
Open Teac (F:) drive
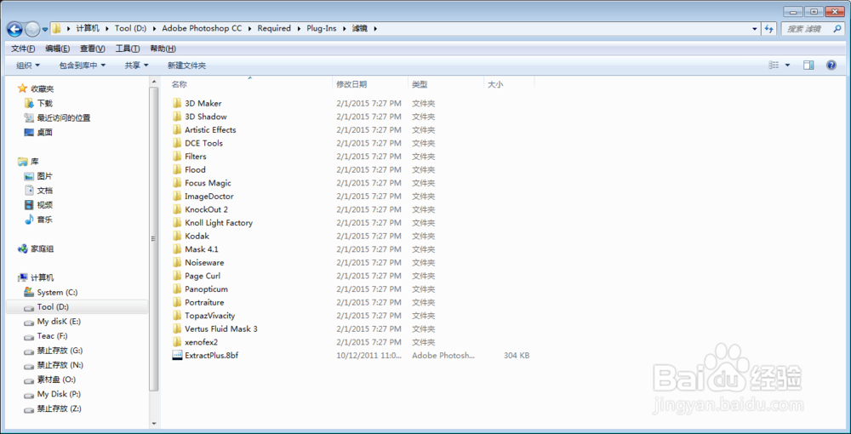(x=46, y=336)
